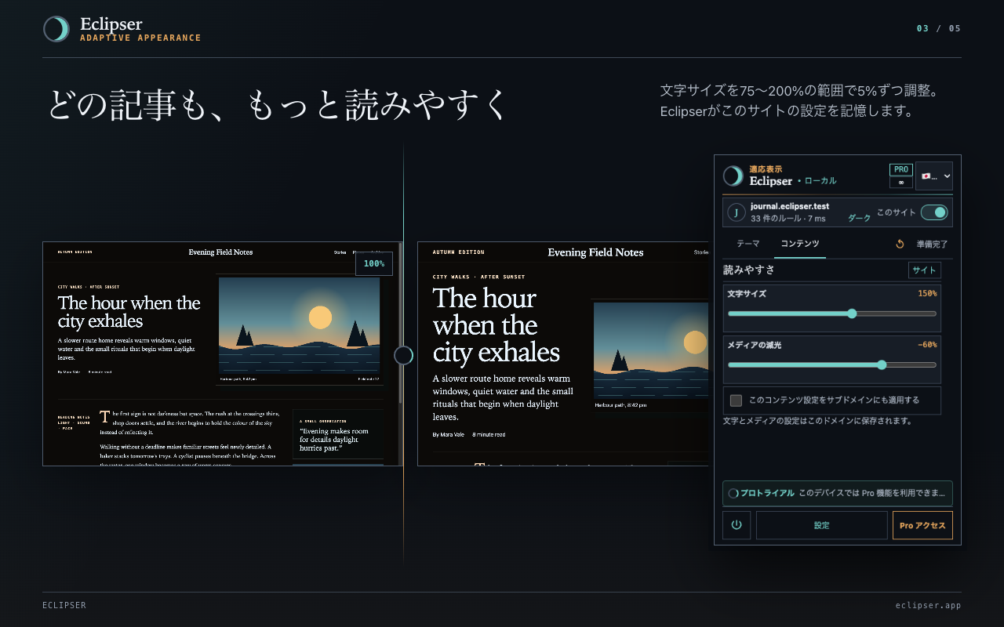Select the コンテンツ tab

[800, 245]
